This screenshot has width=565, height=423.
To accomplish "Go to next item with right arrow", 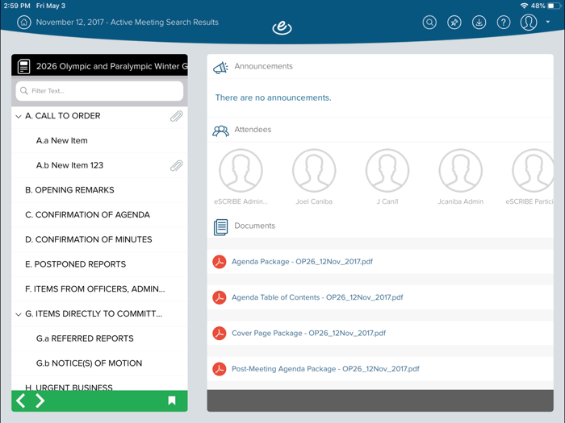I will click(x=40, y=400).
